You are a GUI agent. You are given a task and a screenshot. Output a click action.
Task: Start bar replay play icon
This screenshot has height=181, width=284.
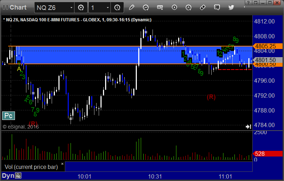(x=174, y=7)
